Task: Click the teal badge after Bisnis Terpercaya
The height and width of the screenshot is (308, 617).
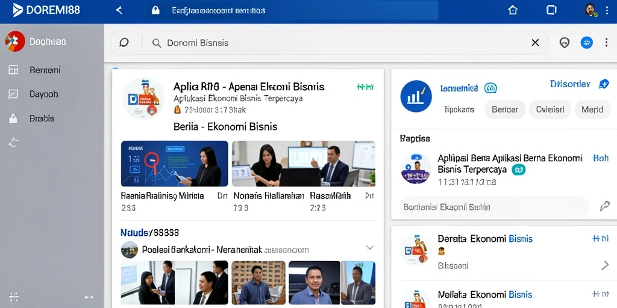Action: pyautogui.click(x=518, y=170)
